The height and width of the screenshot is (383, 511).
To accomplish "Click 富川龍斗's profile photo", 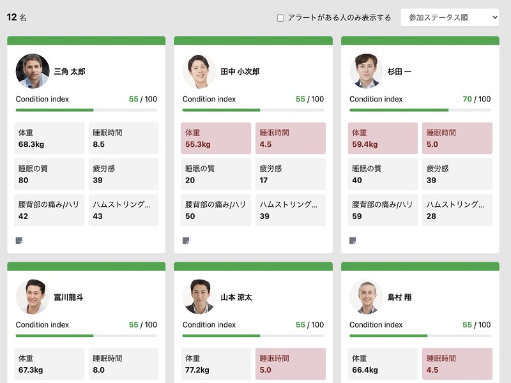I will click(33, 297).
